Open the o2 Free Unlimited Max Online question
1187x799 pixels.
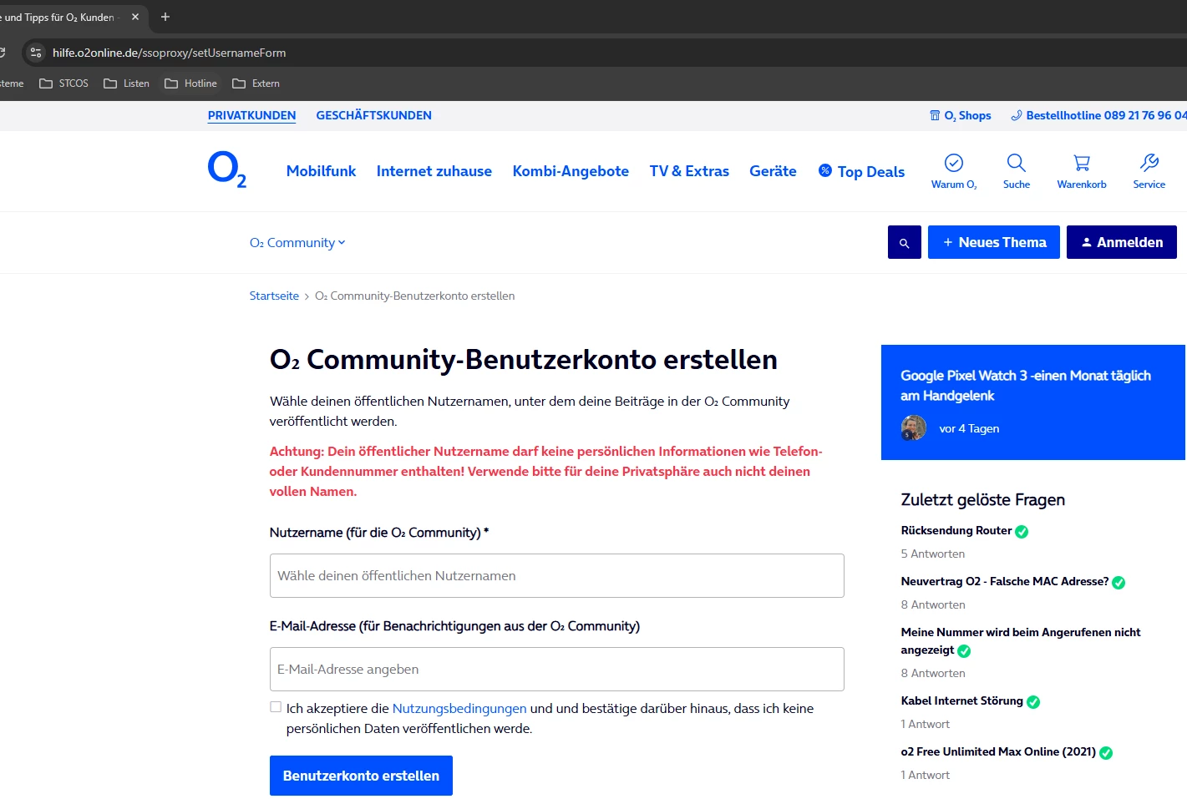(998, 751)
